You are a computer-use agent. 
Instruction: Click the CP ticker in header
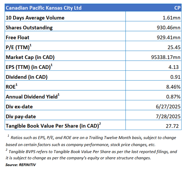tap(177, 8)
